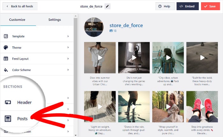Click the 'Dive into summer vibes' caption
This screenshot has height=137, width=223.
(100, 81)
